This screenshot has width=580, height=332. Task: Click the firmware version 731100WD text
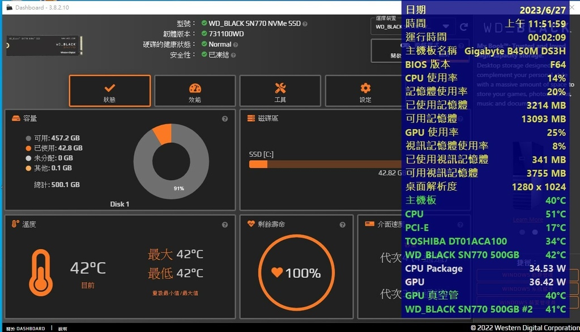pyautogui.click(x=226, y=33)
